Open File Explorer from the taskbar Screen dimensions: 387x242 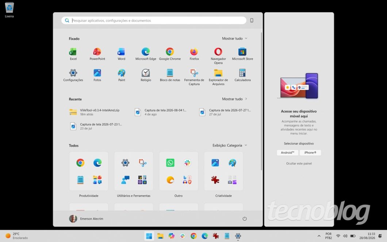[x=160, y=236]
